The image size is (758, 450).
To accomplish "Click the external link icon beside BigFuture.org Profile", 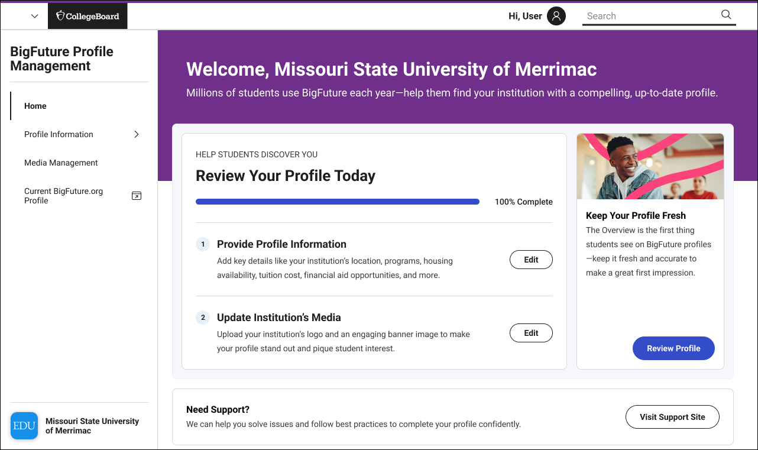I will 137,196.
